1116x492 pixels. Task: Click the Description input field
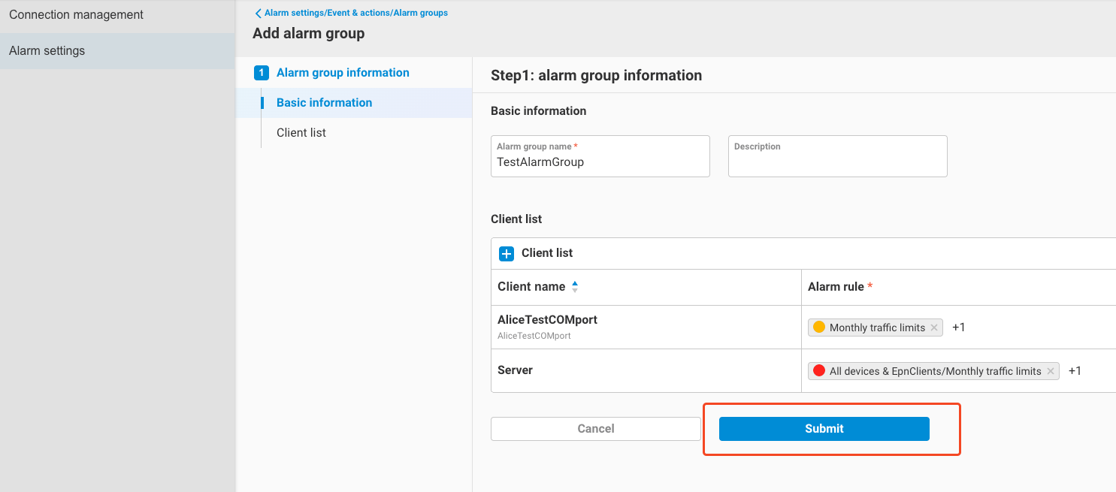pos(836,156)
